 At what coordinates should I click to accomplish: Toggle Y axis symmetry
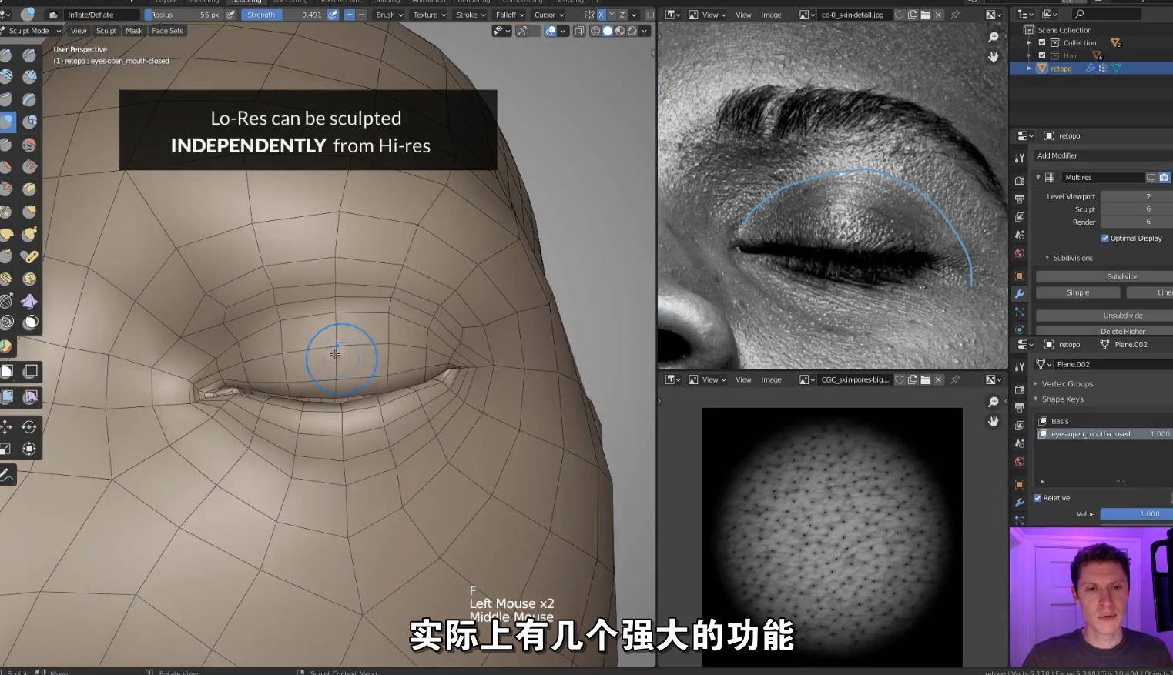pos(612,15)
